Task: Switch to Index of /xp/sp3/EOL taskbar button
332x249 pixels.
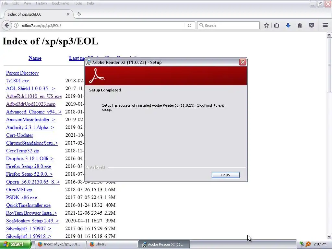Action: coord(60,244)
